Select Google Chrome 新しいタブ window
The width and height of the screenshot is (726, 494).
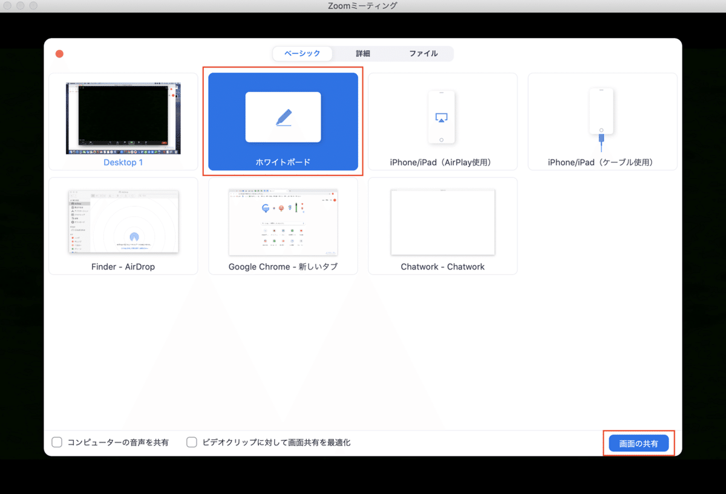pyautogui.click(x=283, y=224)
